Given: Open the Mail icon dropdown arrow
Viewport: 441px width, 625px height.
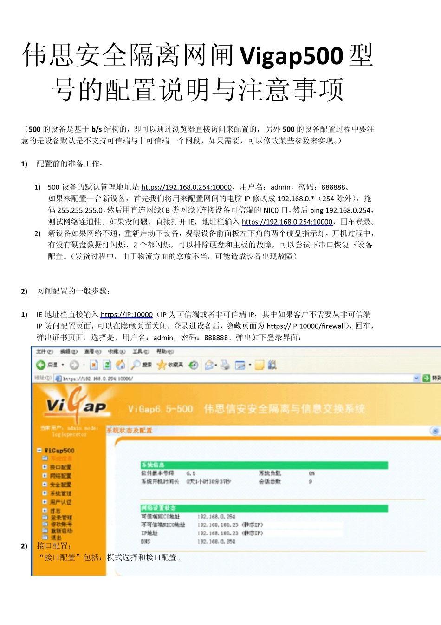Looking at the screenshot, I should pyautogui.click(x=216, y=365).
